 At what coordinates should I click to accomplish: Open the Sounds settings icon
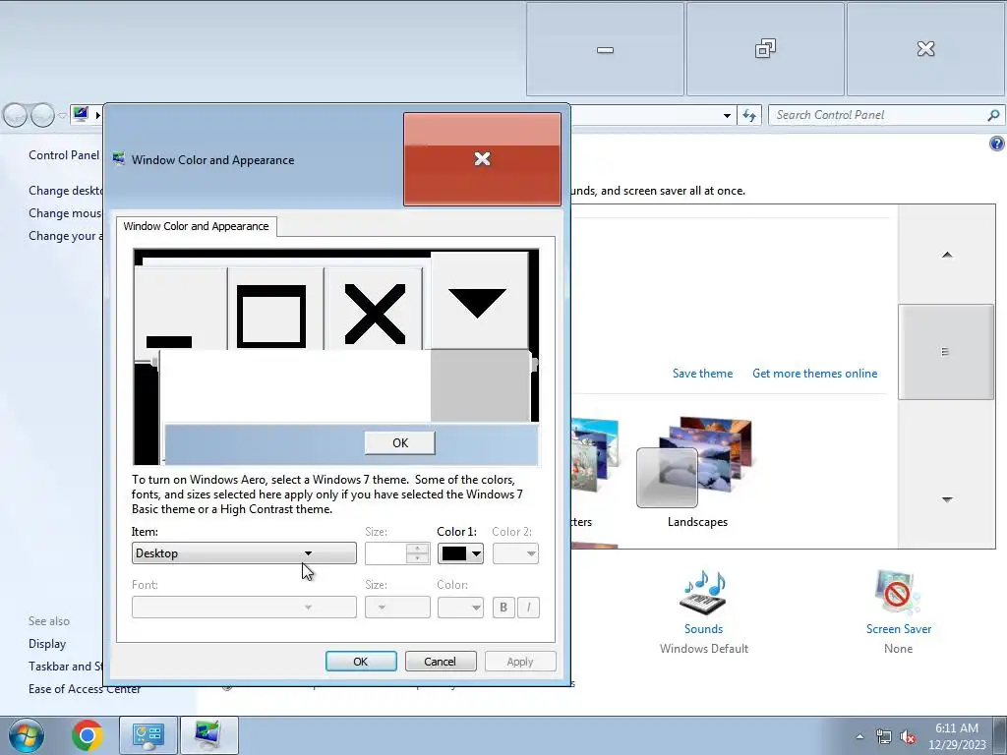coord(703,593)
